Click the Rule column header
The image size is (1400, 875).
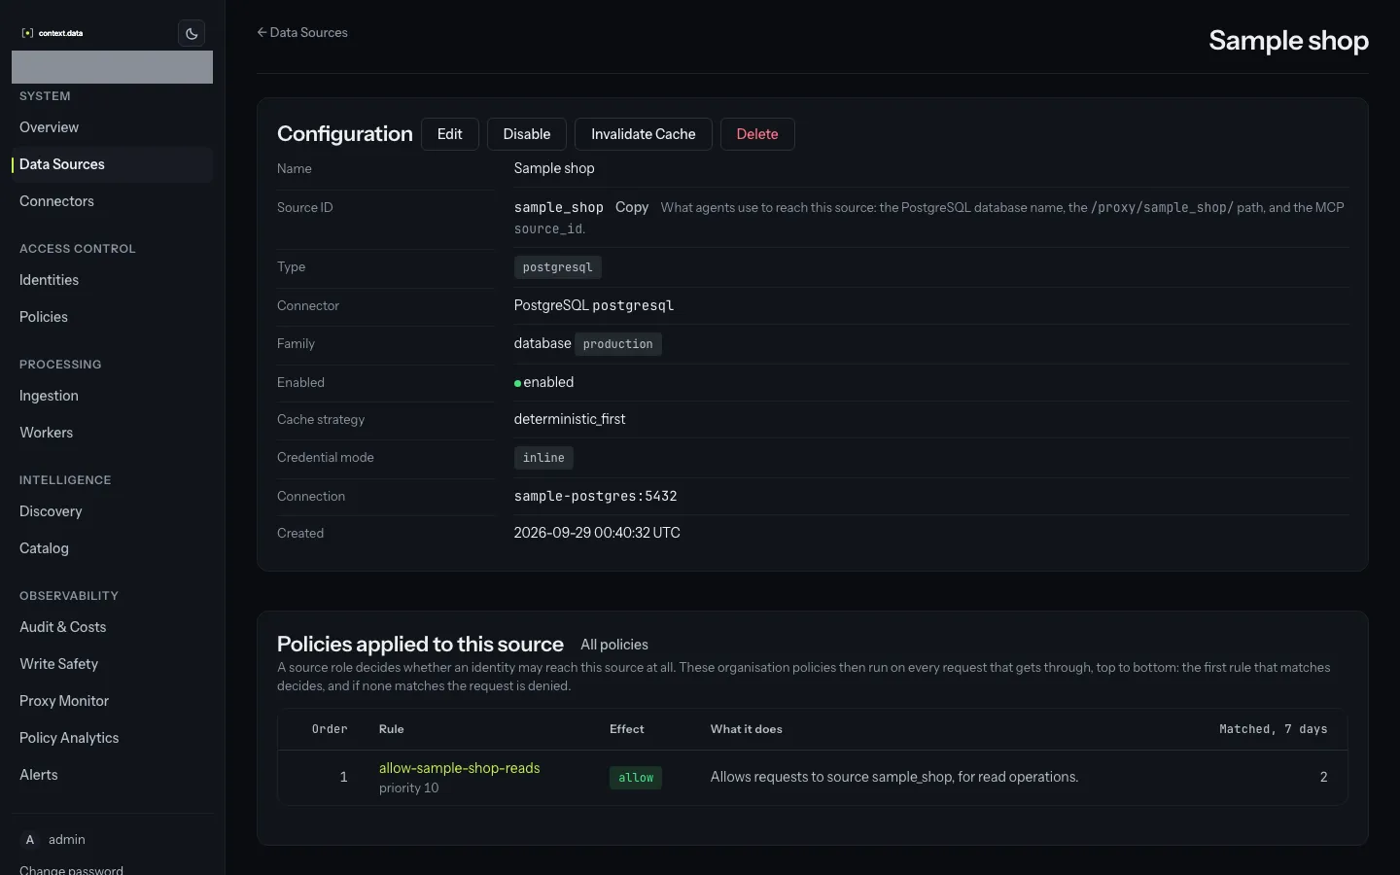click(x=392, y=729)
